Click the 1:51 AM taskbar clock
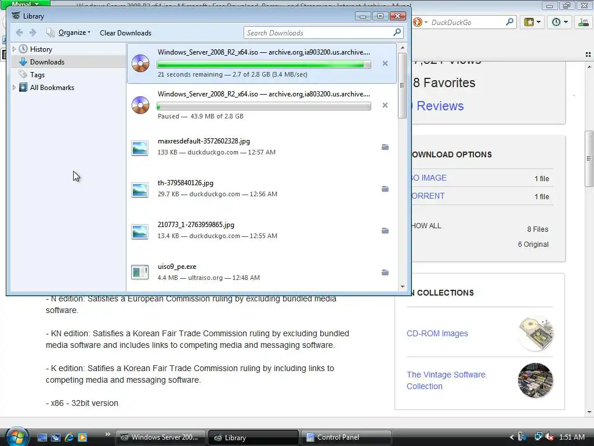594x446 pixels. (571, 437)
